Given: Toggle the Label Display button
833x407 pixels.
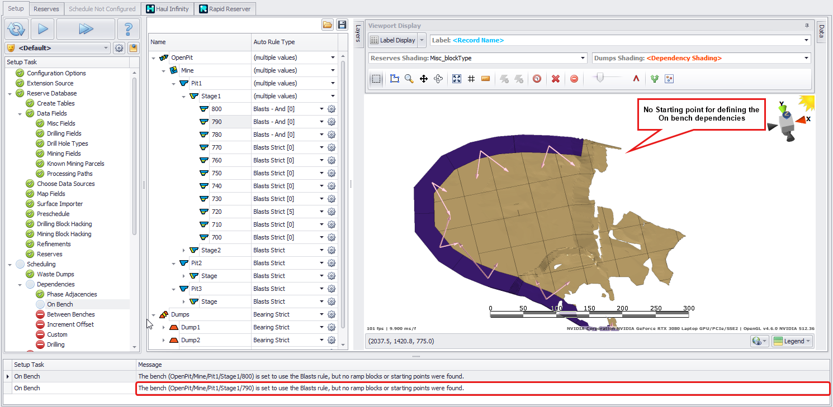Looking at the screenshot, I should tap(393, 40).
